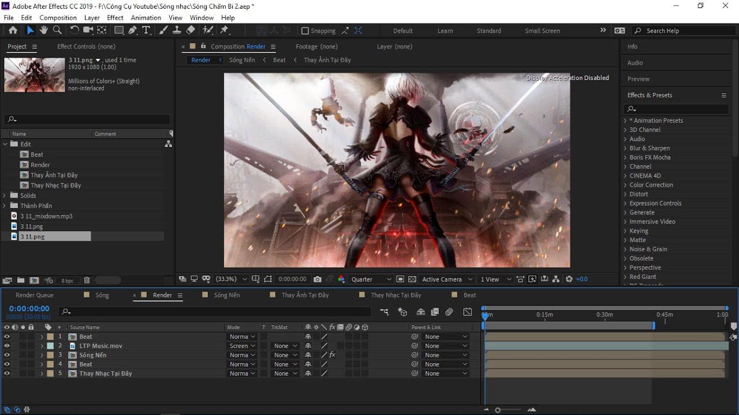The height and width of the screenshot is (415, 739).
Task: Click the timeline zoom slider handle
Action: pos(498,410)
